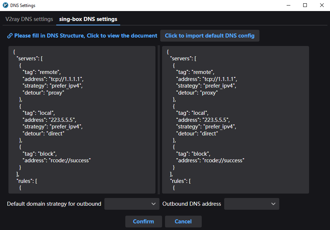
Task: Open the Outbound DNS address dropdown
Action: 251,204
